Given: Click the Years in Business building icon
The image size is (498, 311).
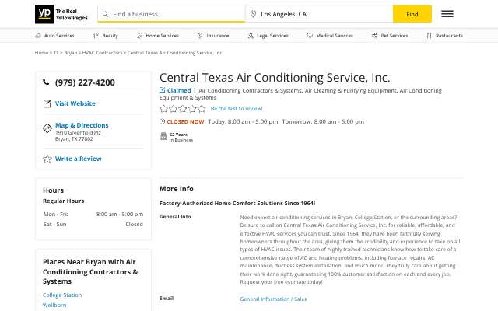Looking at the screenshot, I should [163, 137].
